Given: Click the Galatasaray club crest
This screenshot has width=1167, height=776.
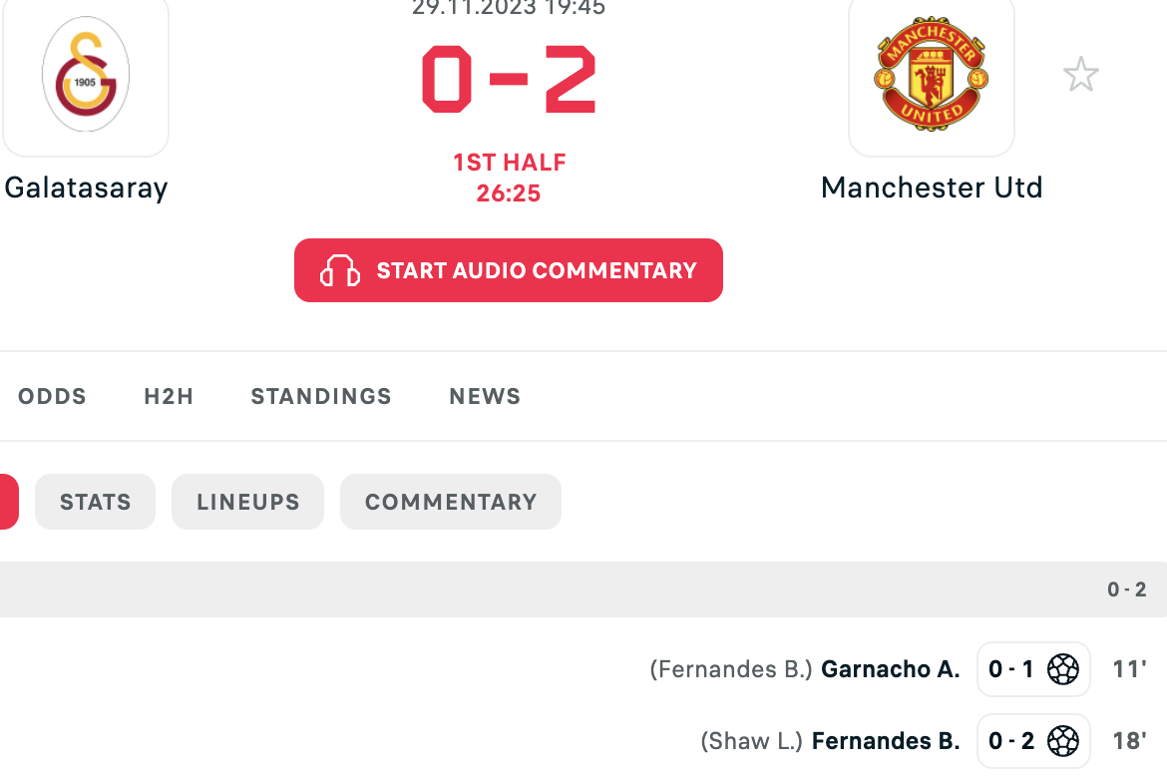Looking at the screenshot, I should click(86, 75).
